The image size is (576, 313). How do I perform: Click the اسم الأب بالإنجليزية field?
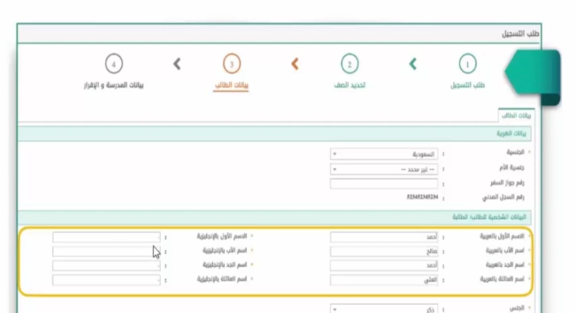point(106,251)
